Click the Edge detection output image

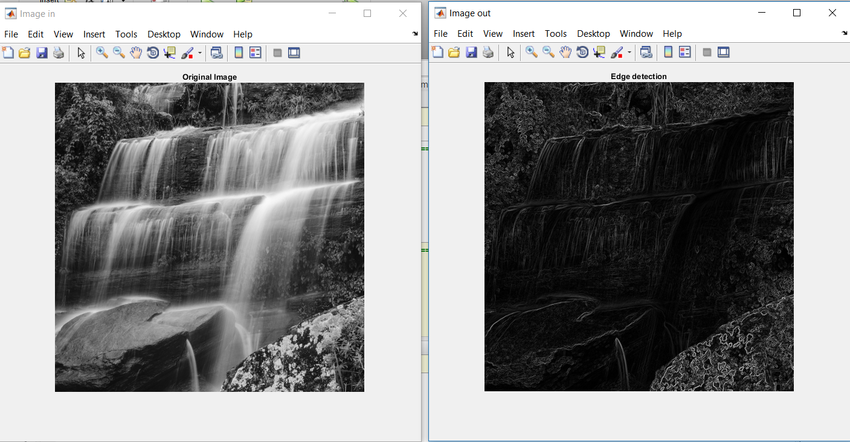(639, 237)
